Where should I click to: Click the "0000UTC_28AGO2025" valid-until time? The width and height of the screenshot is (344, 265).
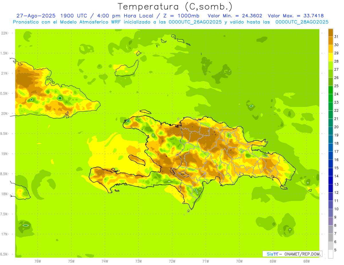tap(302, 22)
